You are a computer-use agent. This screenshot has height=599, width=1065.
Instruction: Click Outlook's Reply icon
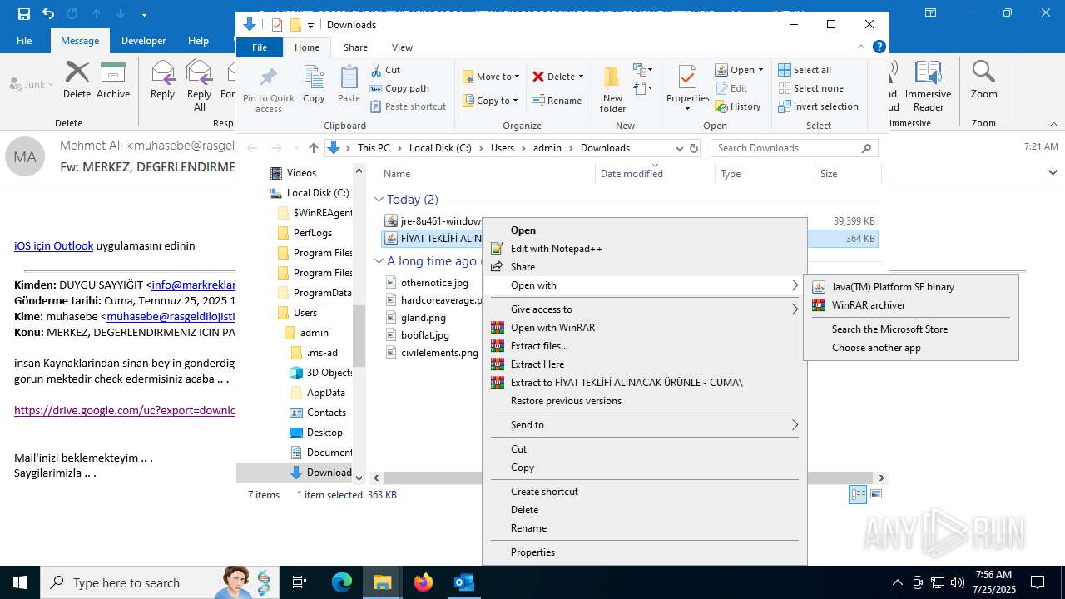tap(163, 73)
